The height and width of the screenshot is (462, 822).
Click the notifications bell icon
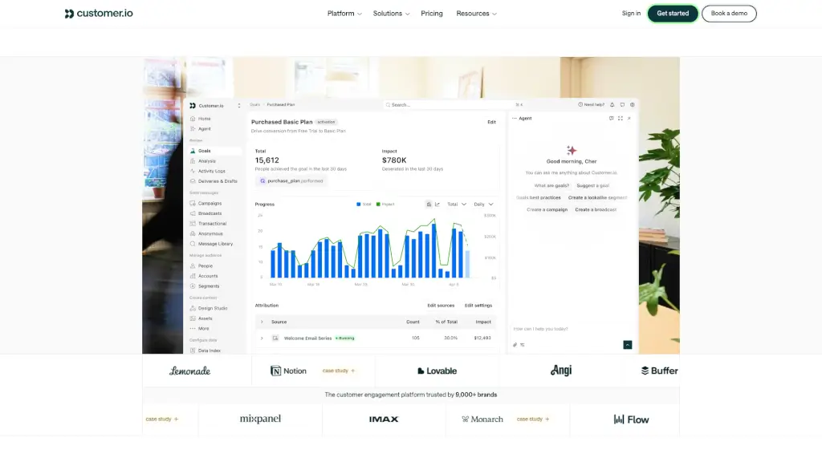click(x=612, y=105)
